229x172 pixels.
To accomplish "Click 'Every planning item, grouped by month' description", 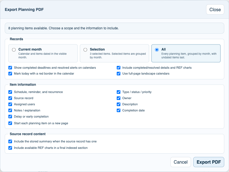I will [x=189, y=56].
